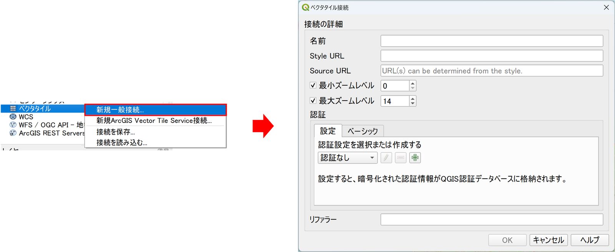Switch to the 設定 authentication tab
The width and height of the screenshot is (615, 252).
pyautogui.click(x=328, y=131)
